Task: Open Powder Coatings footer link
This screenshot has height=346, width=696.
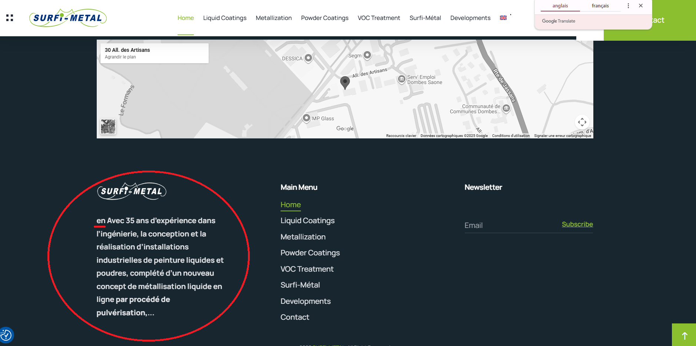Action: coord(310,253)
